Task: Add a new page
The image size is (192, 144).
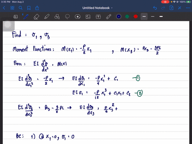Action: tap(171, 8)
